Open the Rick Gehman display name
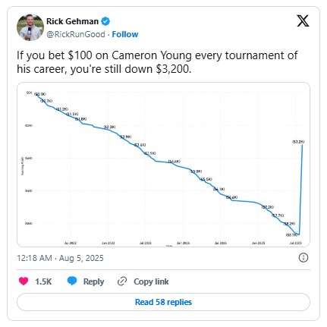327x327 pixels. coord(72,21)
